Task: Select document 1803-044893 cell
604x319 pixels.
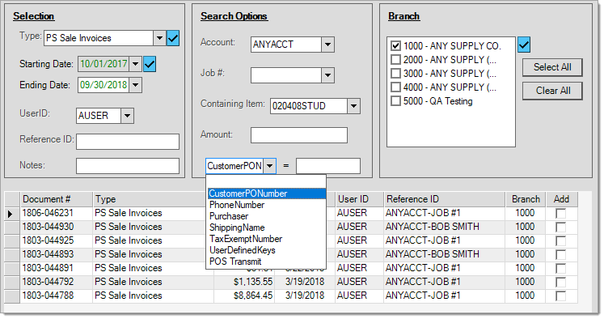Action: click(x=57, y=254)
